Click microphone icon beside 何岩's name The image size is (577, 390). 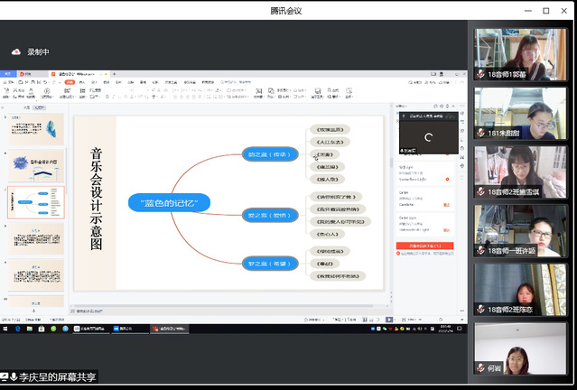(x=482, y=367)
